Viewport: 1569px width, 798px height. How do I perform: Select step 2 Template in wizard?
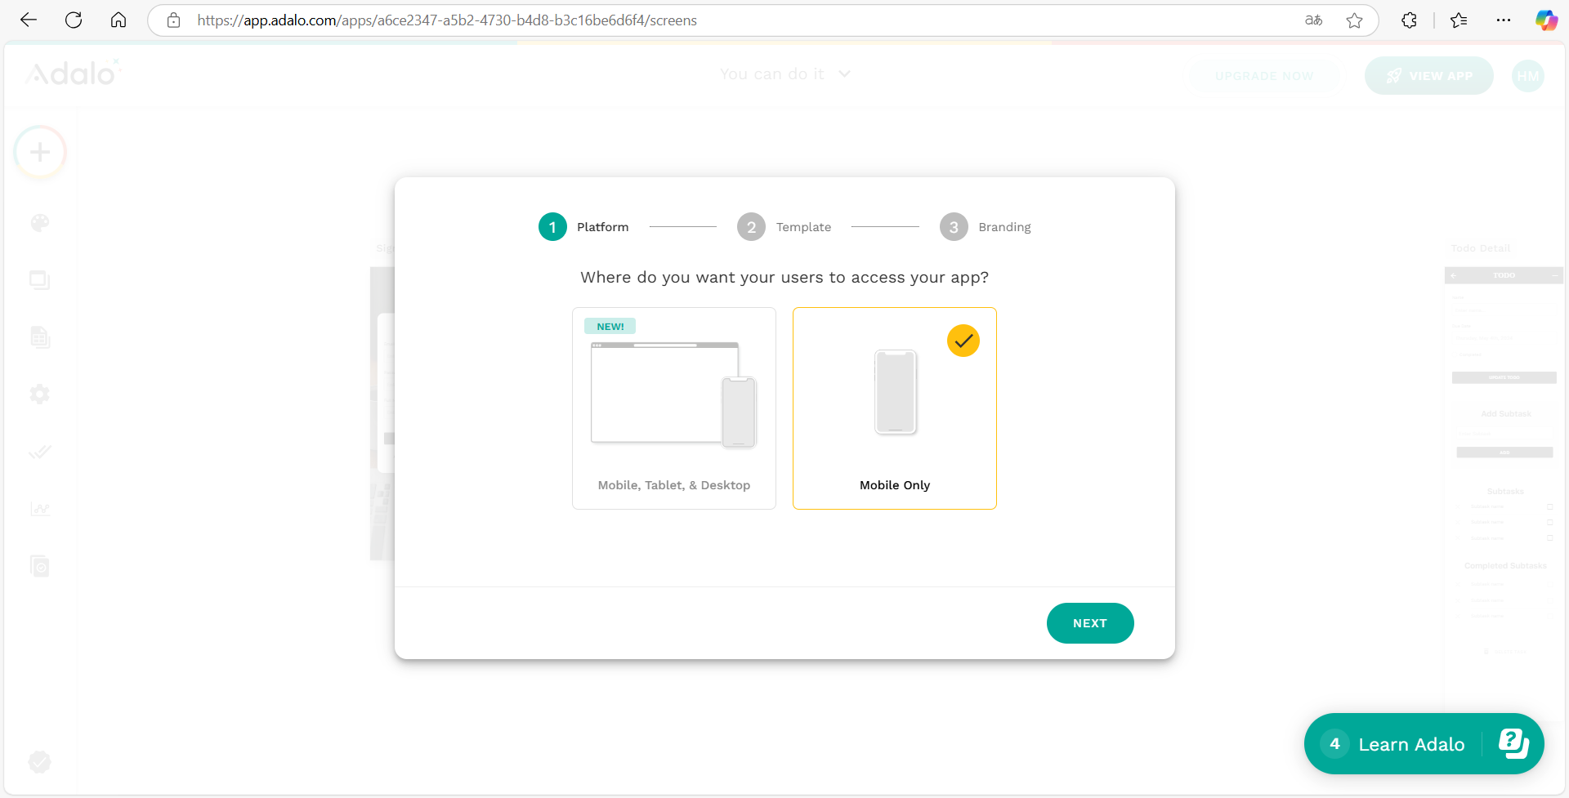[784, 227]
